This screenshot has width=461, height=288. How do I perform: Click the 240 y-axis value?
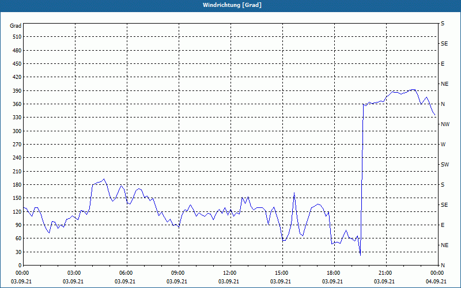[17, 158]
